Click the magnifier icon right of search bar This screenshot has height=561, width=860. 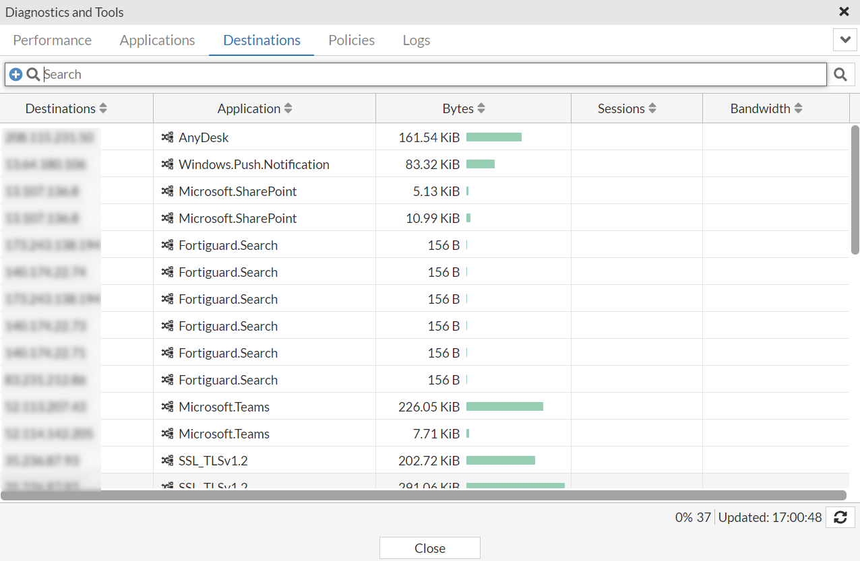840,75
